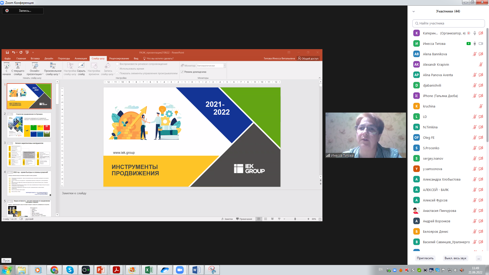Open Zoom from Windows taskbar
Screen dimensions: 489x275
tap(180, 270)
